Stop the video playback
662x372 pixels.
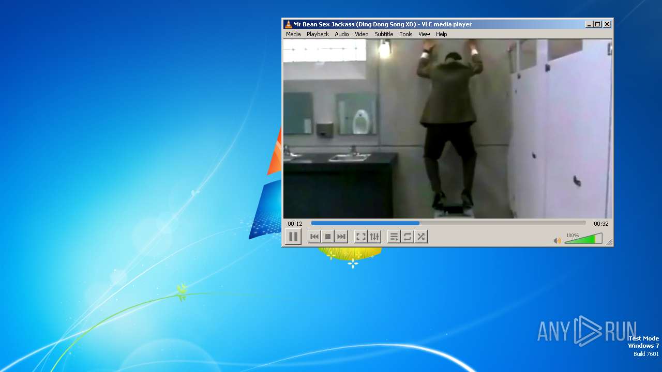point(327,237)
